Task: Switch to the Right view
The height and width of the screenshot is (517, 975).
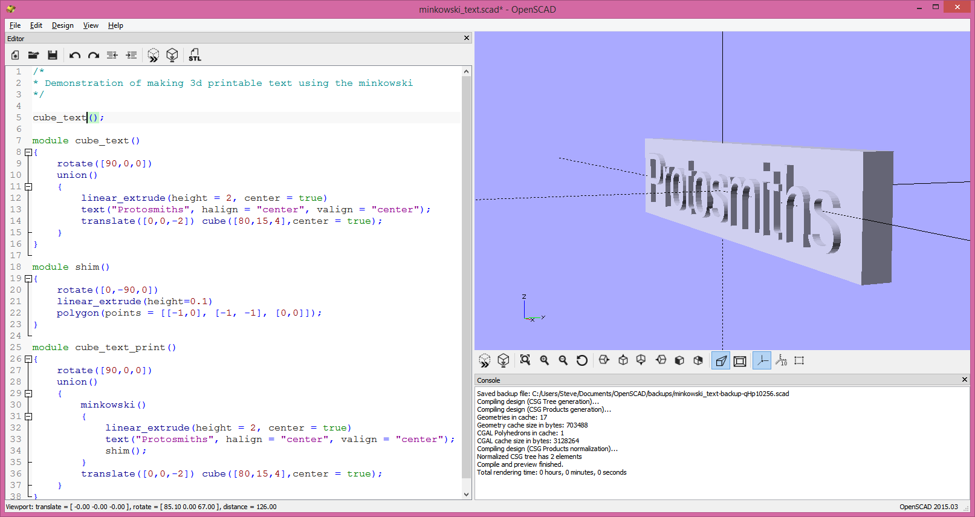Action: click(604, 360)
